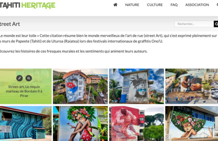218x141 pixels.
Task: Click the home icon in navigation
Action: (115, 5)
